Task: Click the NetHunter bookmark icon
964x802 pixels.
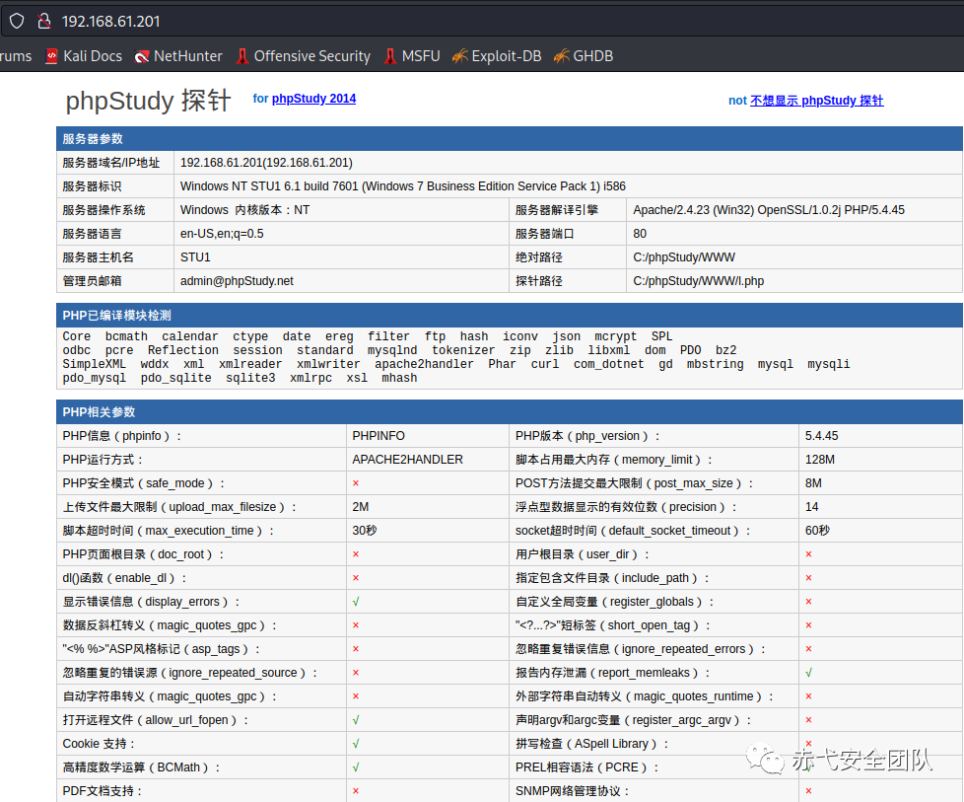Action: 141,56
